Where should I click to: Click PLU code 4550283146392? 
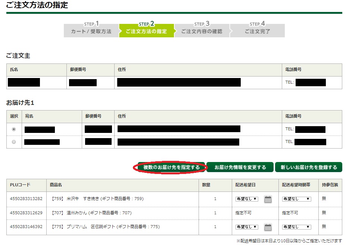pos(26,227)
